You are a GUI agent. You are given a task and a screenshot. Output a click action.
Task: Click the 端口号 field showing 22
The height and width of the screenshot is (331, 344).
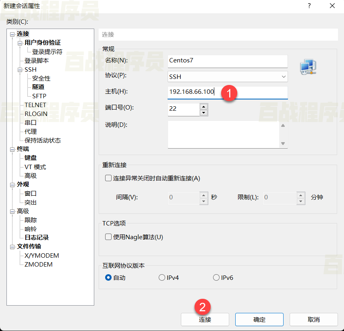(x=184, y=110)
